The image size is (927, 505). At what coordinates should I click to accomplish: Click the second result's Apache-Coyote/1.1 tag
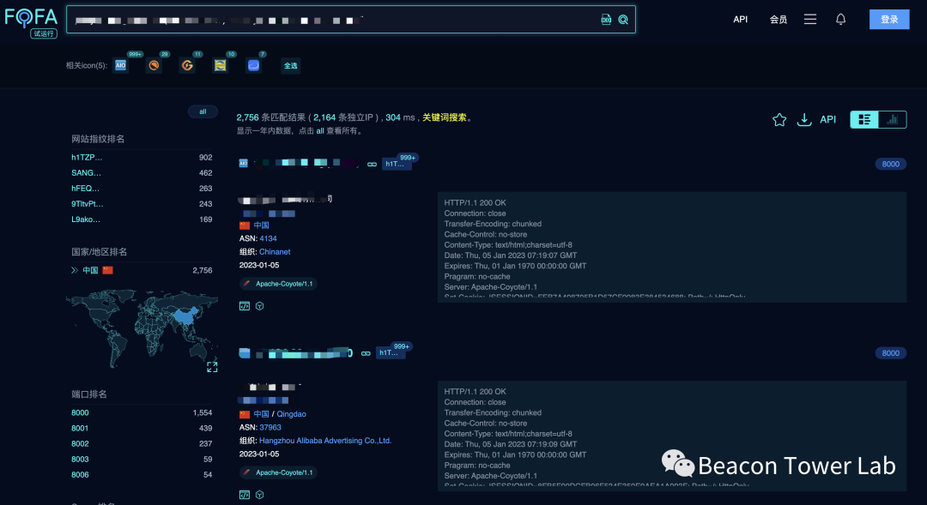pyautogui.click(x=278, y=472)
